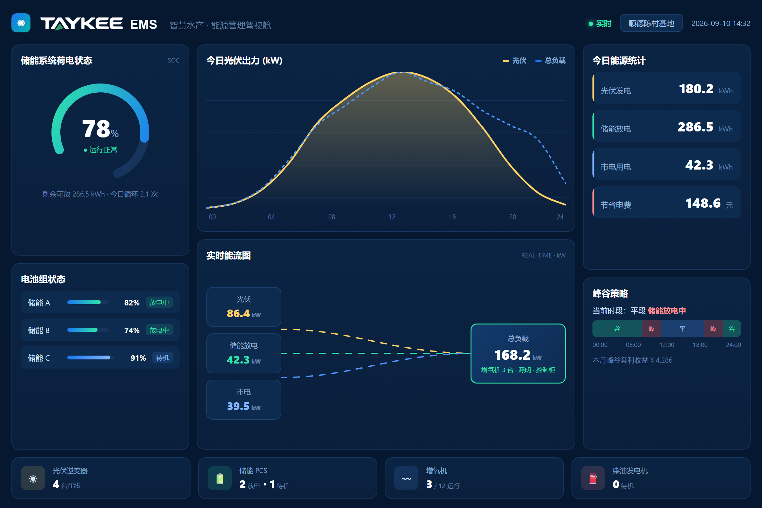
Task: Toggle the 总负载 legend series
Action: (551, 61)
